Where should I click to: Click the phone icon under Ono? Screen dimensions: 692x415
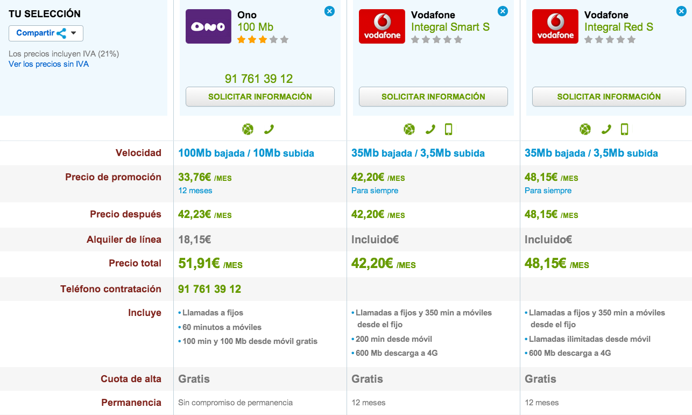[269, 129]
